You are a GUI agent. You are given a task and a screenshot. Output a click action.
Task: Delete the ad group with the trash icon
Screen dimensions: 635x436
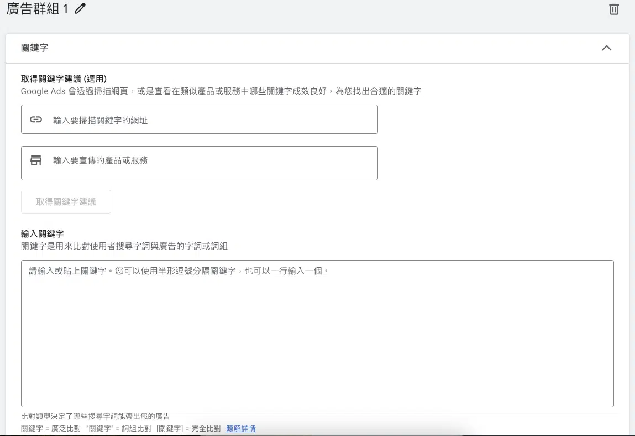tap(613, 9)
